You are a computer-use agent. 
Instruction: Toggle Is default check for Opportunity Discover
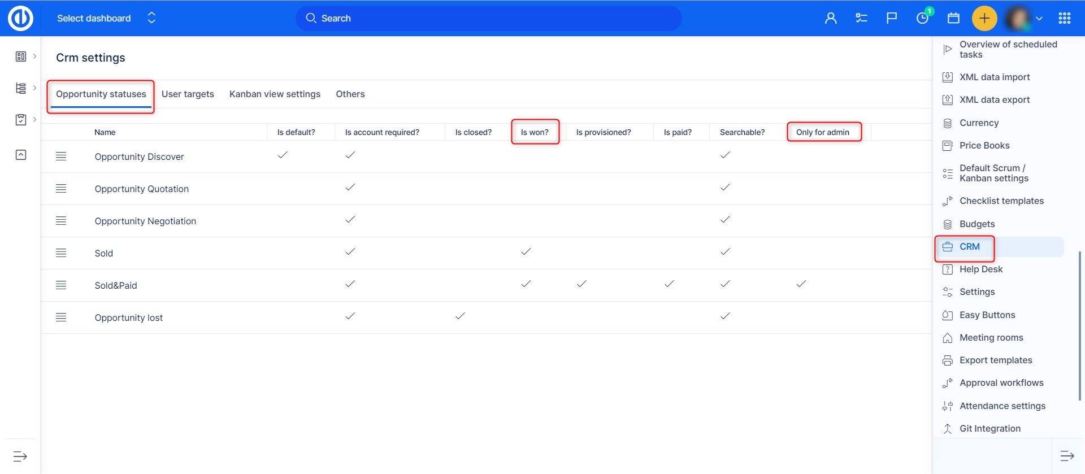click(x=283, y=155)
